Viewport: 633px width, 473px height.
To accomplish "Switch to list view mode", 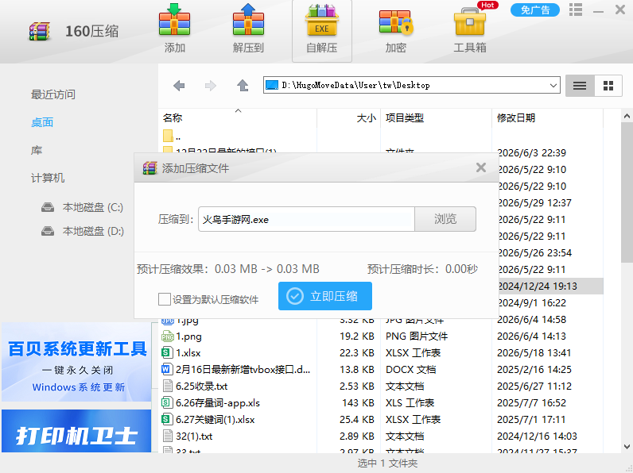I will click(580, 86).
